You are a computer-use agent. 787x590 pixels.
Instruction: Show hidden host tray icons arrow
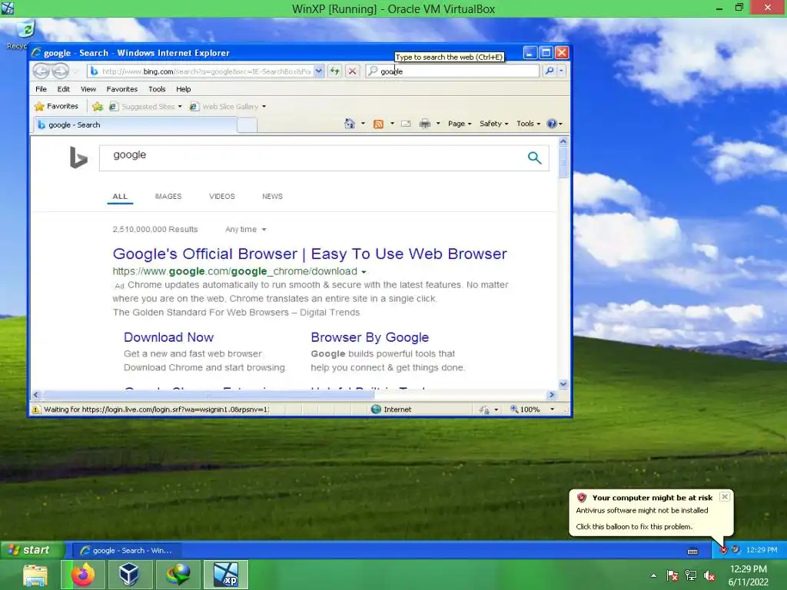tap(653, 575)
